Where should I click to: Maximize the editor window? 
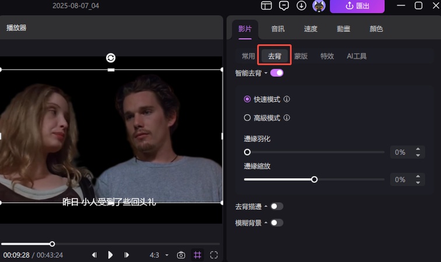pyautogui.click(x=418, y=6)
